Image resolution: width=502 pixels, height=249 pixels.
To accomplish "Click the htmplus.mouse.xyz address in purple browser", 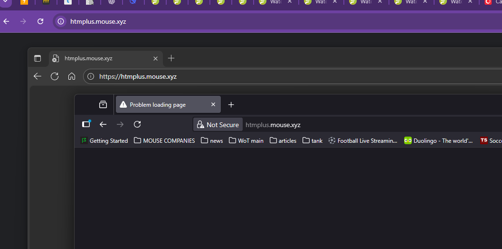I will click(x=98, y=22).
